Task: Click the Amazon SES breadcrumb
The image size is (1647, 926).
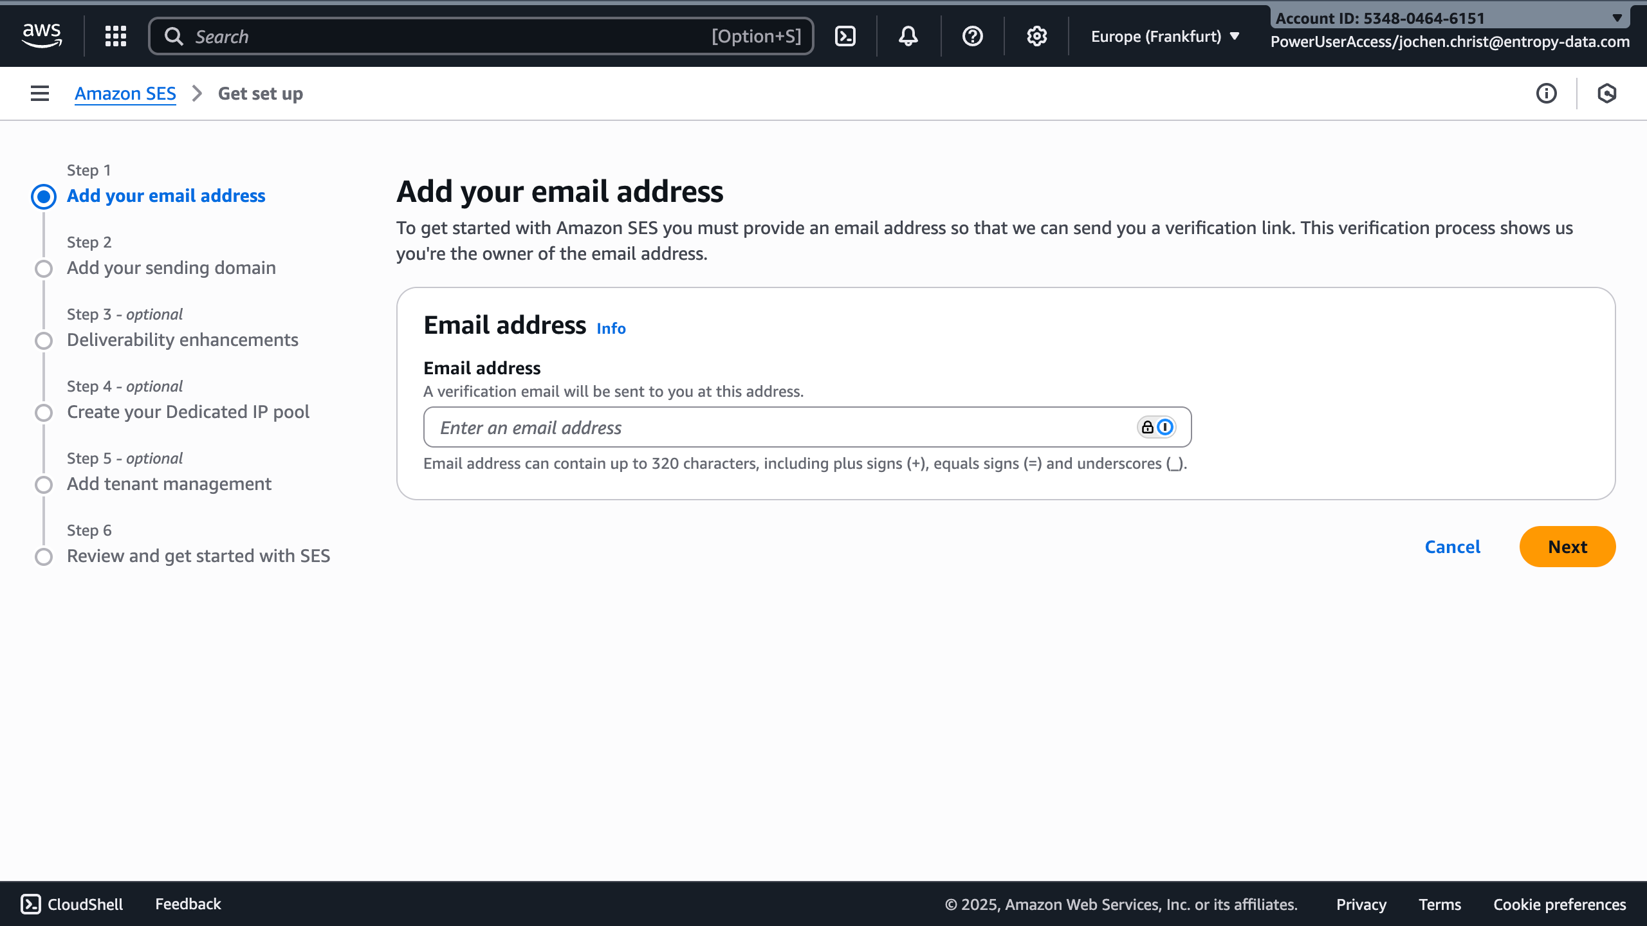Action: click(x=125, y=93)
